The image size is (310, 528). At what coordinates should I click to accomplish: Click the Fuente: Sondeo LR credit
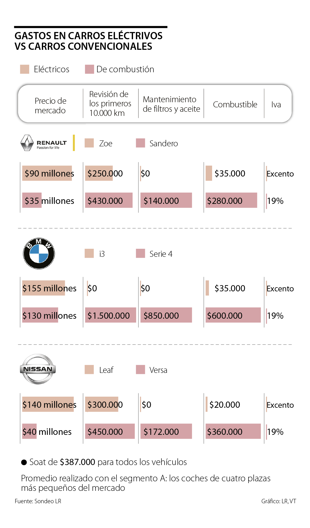38,501
